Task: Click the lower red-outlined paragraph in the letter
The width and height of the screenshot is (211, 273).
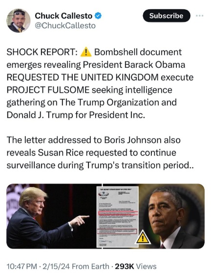Action: pyautogui.click(x=118, y=231)
